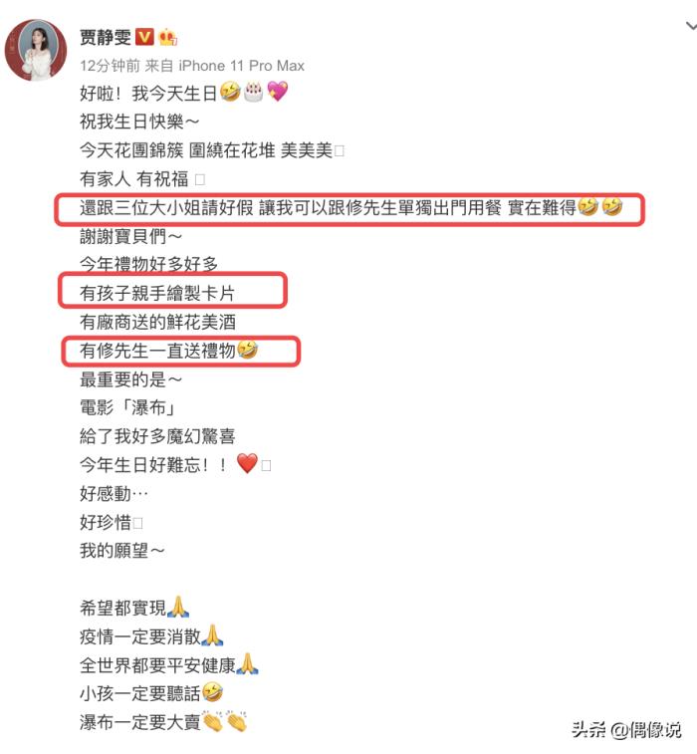Viewport: 697px width, 754px height.
Task: Click the laughing emoji after 小孩一定要聽話
Action: tap(212, 692)
